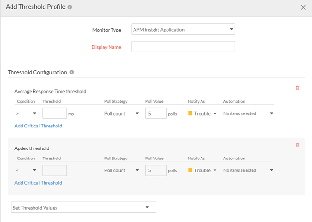
Task: Close the Add Threshold Profile dialog
Action: click(303, 7)
